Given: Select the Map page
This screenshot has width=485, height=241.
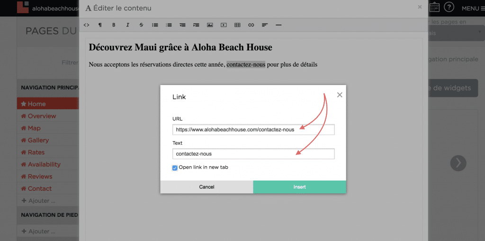Looking at the screenshot, I should (x=48, y=128).
